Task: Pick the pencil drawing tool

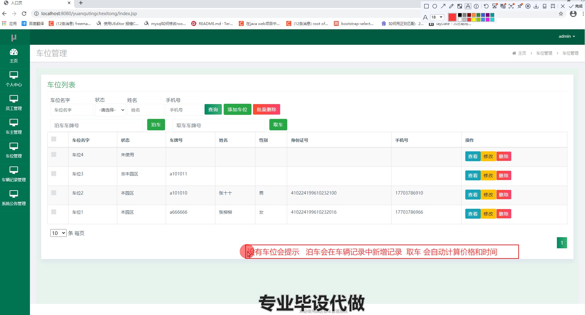Action: 451,6
